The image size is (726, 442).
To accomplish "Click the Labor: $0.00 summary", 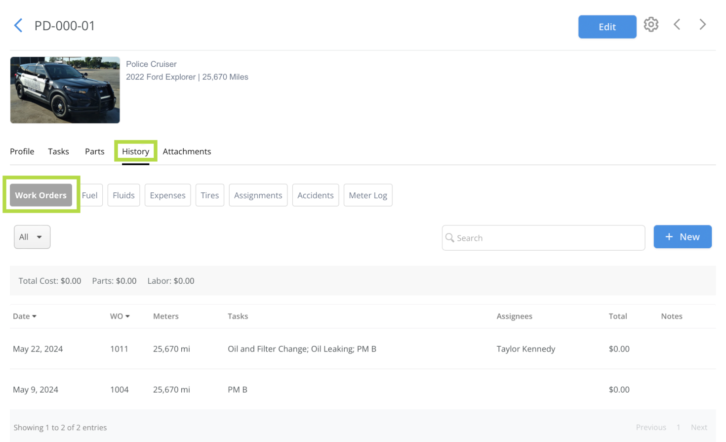I will click(x=171, y=281).
